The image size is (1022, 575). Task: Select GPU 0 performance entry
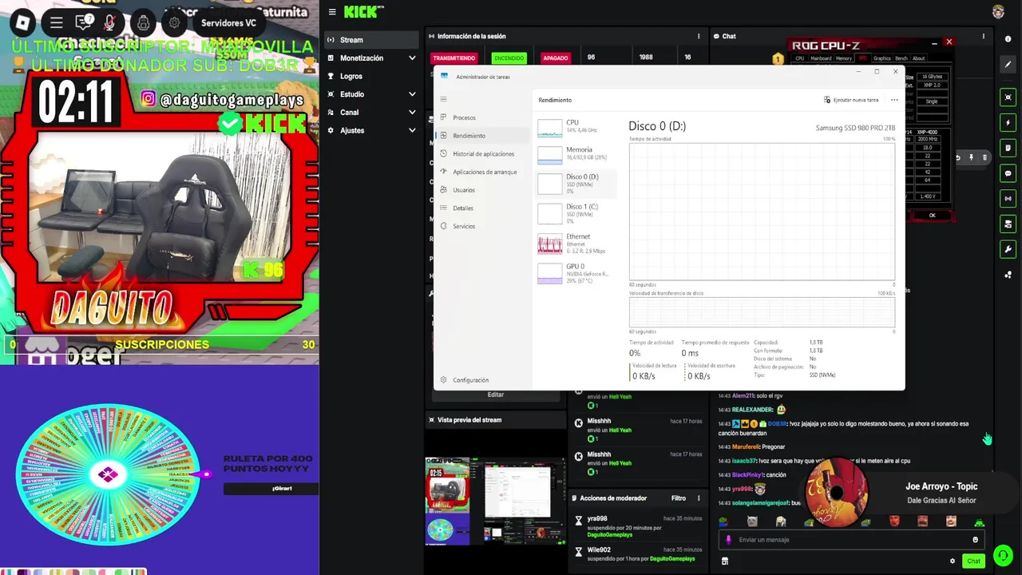pyautogui.click(x=576, y=273)
